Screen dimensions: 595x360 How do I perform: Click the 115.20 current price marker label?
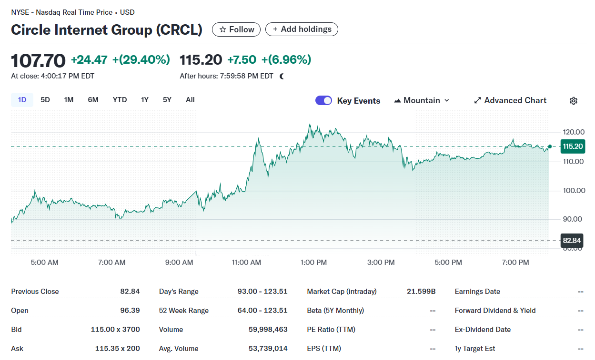pos(572,146)
